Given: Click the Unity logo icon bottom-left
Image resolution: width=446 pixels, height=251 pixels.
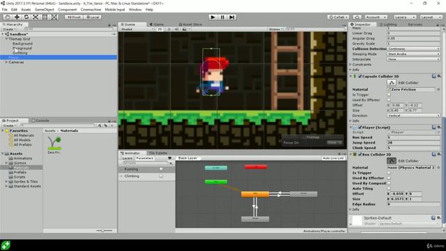Looking at the screenshot, I should coord(6,245).
